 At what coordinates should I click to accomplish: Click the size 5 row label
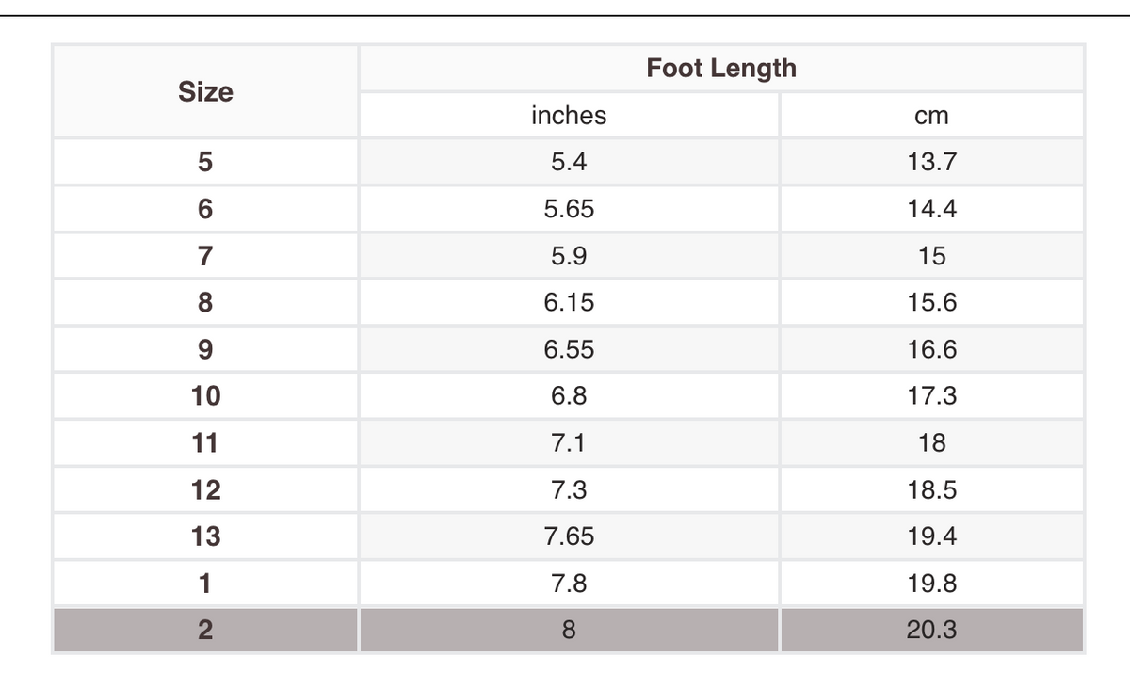[x=205, y=162]
